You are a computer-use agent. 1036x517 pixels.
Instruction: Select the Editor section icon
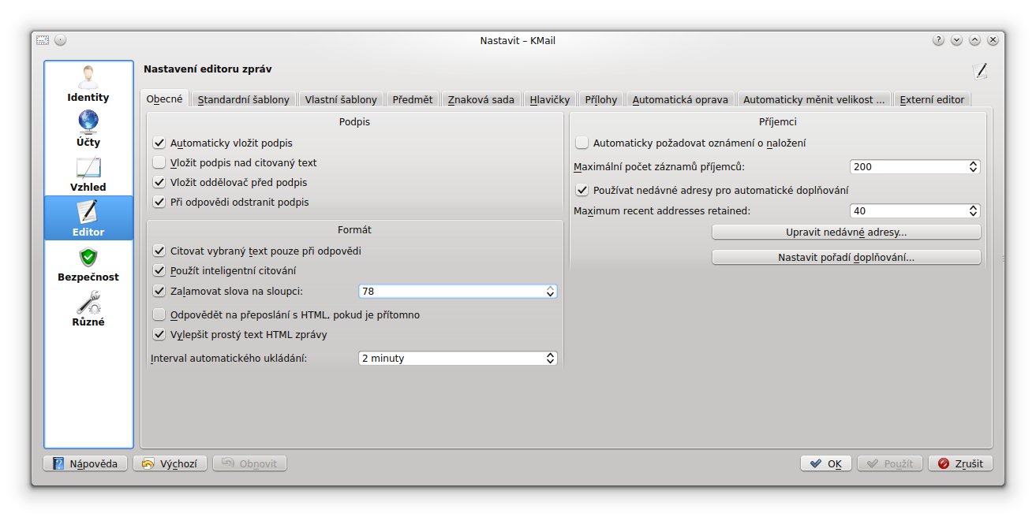tap(88, 213)
